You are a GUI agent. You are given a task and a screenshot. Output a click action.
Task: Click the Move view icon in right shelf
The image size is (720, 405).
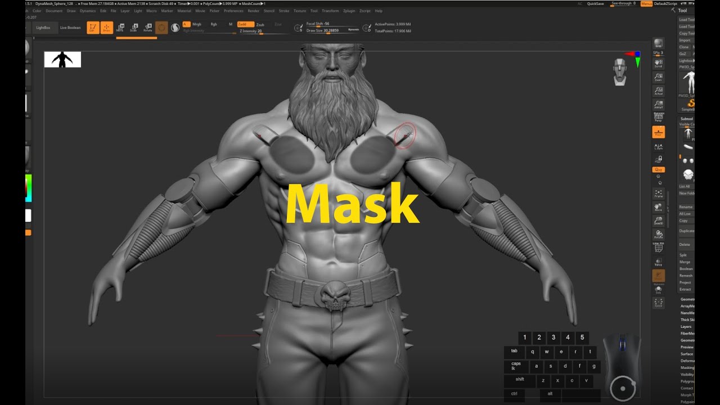[658, 207]
